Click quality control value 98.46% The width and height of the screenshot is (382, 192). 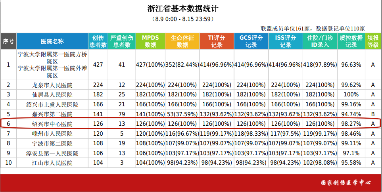coord(351,134)
